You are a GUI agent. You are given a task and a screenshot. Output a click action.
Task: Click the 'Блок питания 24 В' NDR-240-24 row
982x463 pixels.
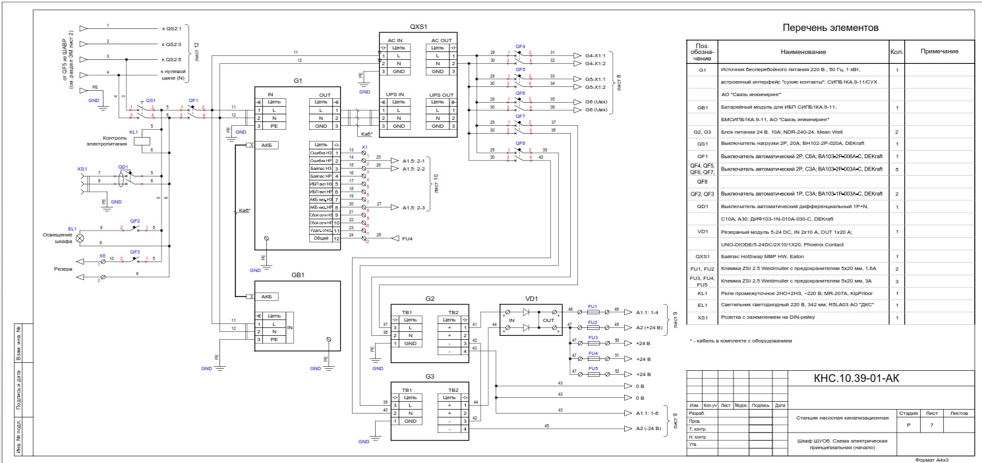830,132
